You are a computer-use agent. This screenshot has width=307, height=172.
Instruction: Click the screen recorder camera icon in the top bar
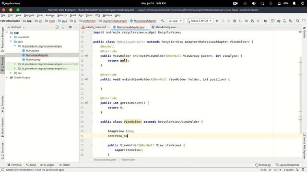point(236,3)
